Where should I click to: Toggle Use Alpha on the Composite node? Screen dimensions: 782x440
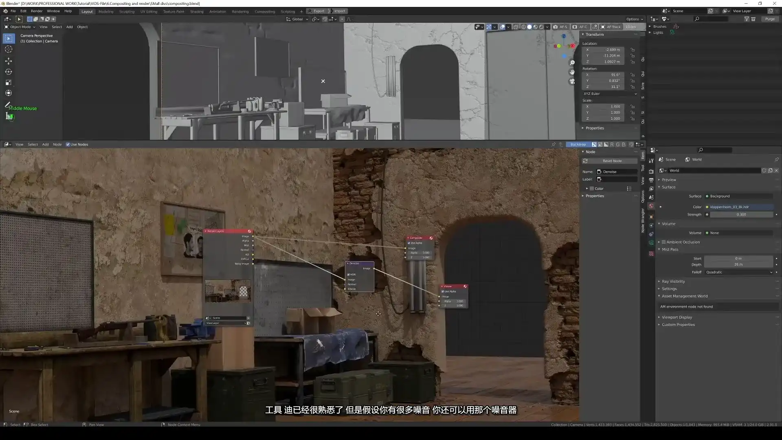pos(409,243)
